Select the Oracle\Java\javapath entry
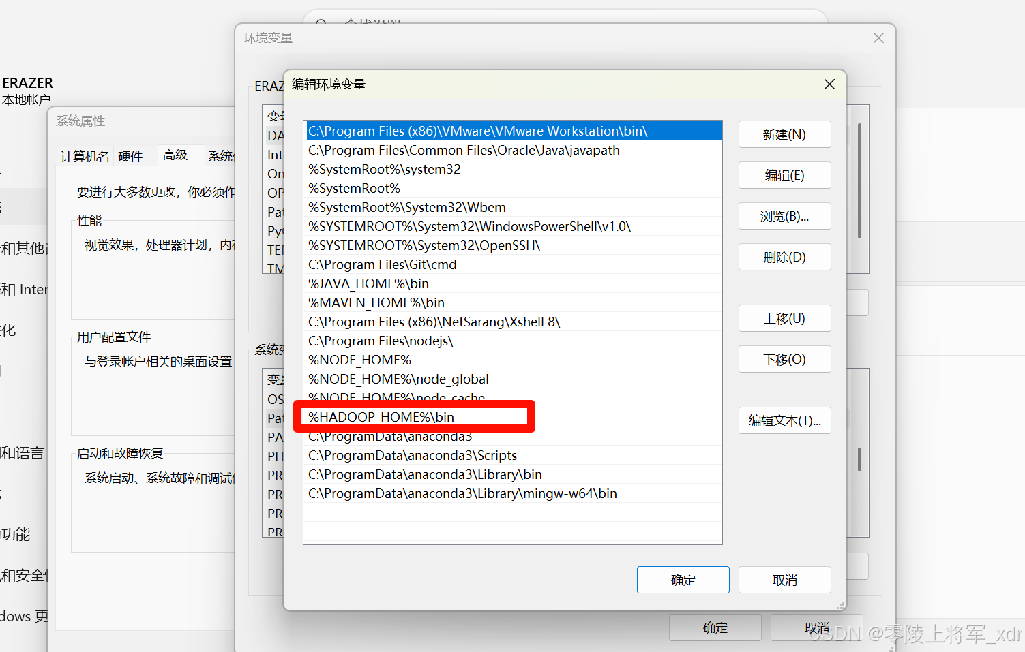This screenshot has height=652, width=1025. pyautogui.click(x=514, y=150)
